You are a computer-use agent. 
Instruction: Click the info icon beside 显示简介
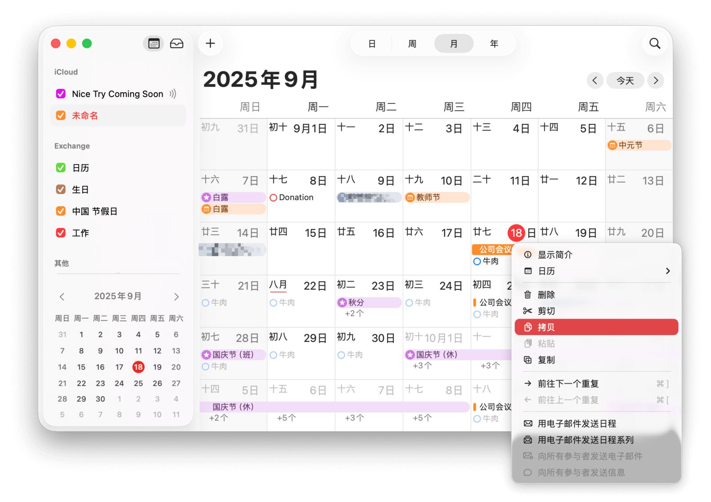527,255
